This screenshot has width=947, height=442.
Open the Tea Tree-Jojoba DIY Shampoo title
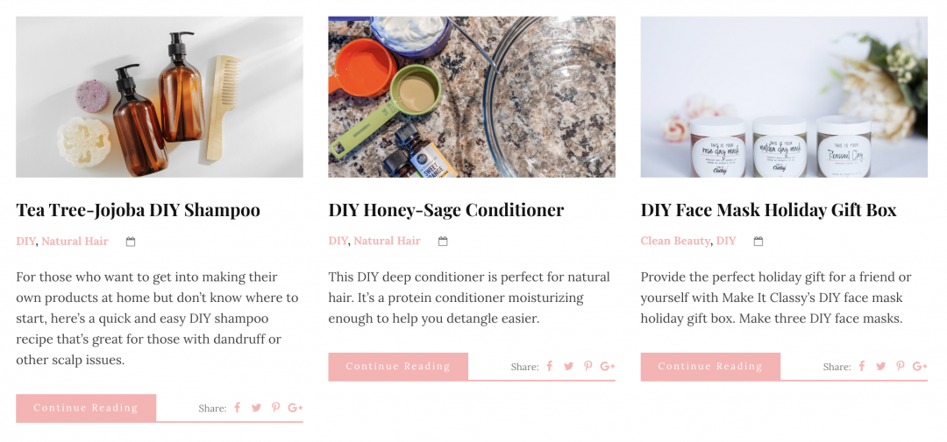pos(139,210)
